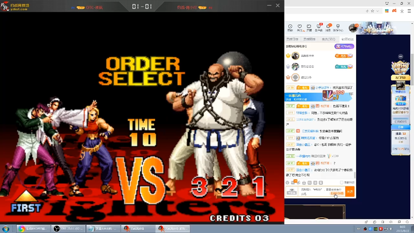The image size is (414, 233).
Task: Open the browser hamburger menu
Action: (409, 11)
